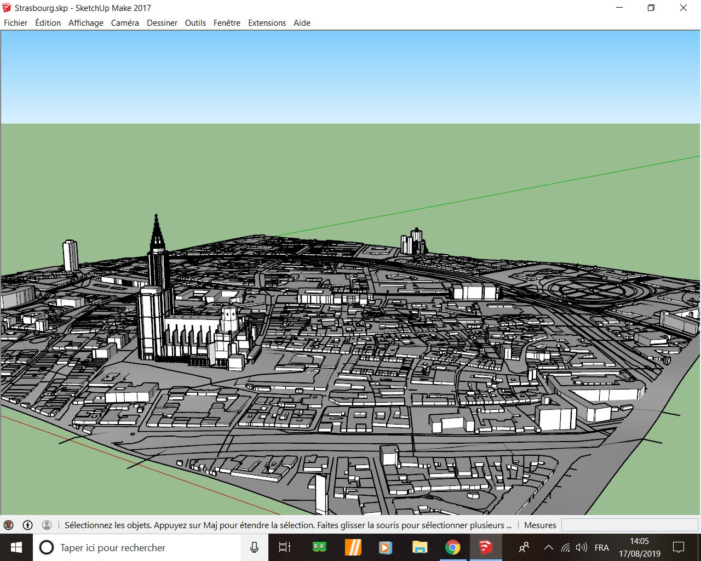Open the Dessiner menu

tap(162, 23)
